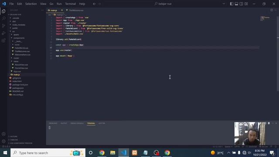Open the vite.config.js file
This screenshot has width=279, height=157.
tap(17, 95)
